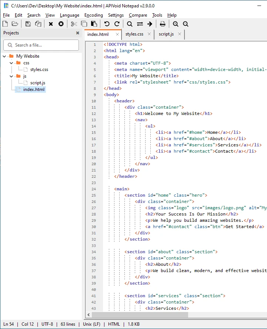Close the styles.css tab
Viewport: 267px width, 329px height.
click(x=149, y=34)
